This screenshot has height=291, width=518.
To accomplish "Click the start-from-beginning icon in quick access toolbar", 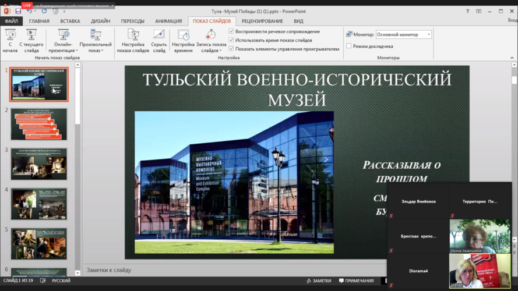I will (56, 11).
